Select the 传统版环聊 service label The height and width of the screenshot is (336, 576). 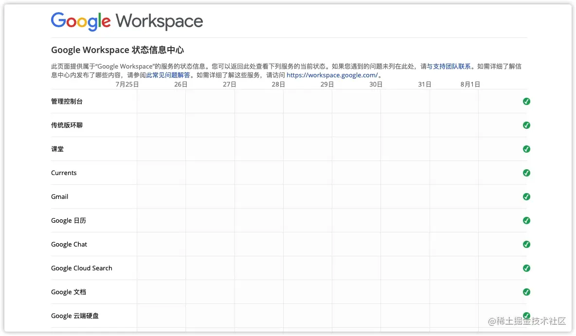(67, 125)
